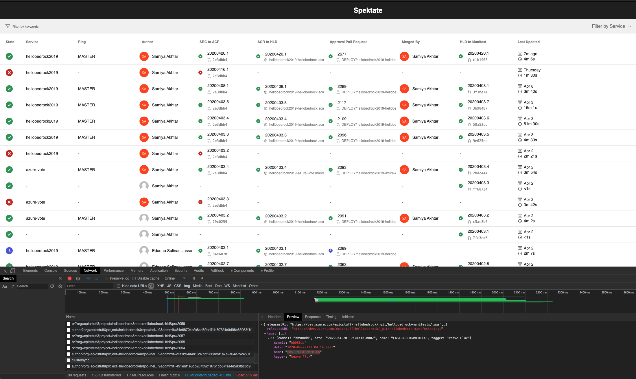Enable the Disable cache checkbox
636x379 pixels.
click(x=134, y=278)
